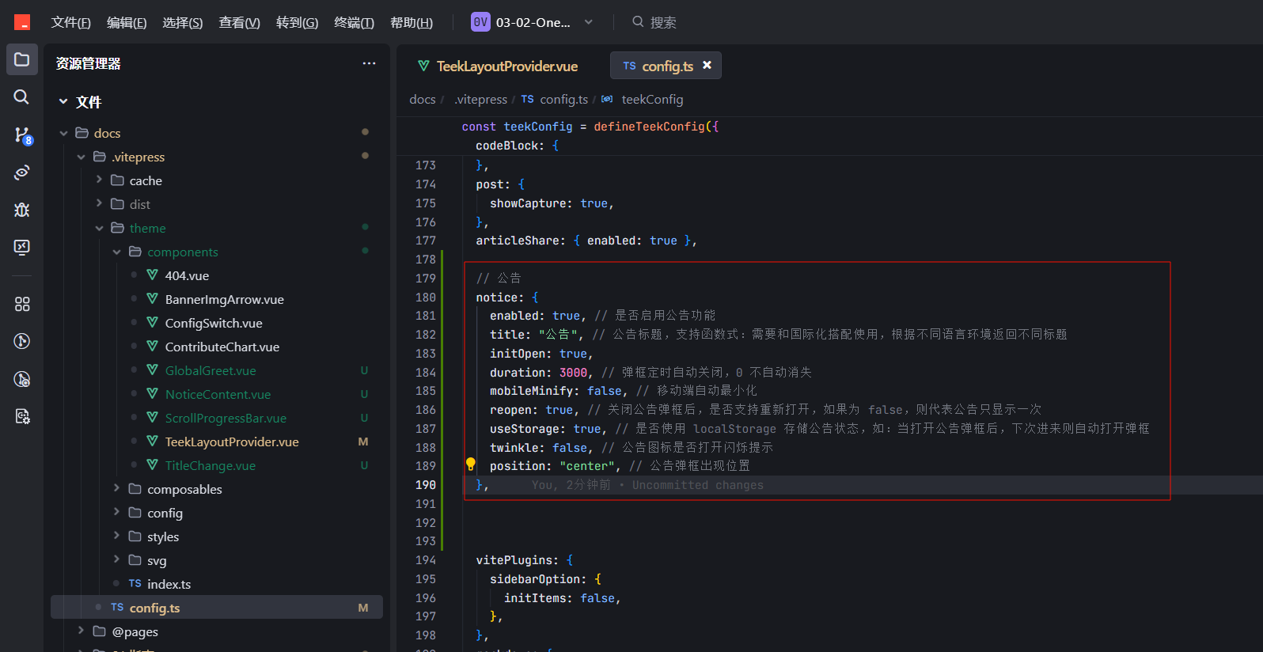Click the teekConfig breadcrumb
1263x652 pixels.
pyautogui.click(x=652, y=99)
